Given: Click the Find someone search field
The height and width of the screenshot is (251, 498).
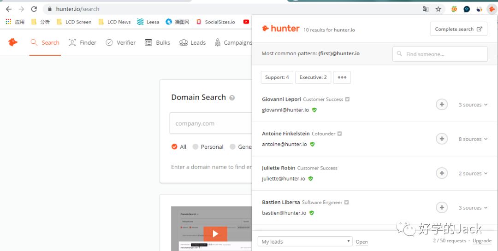Looking at the screenshot, I should point(440,54).
